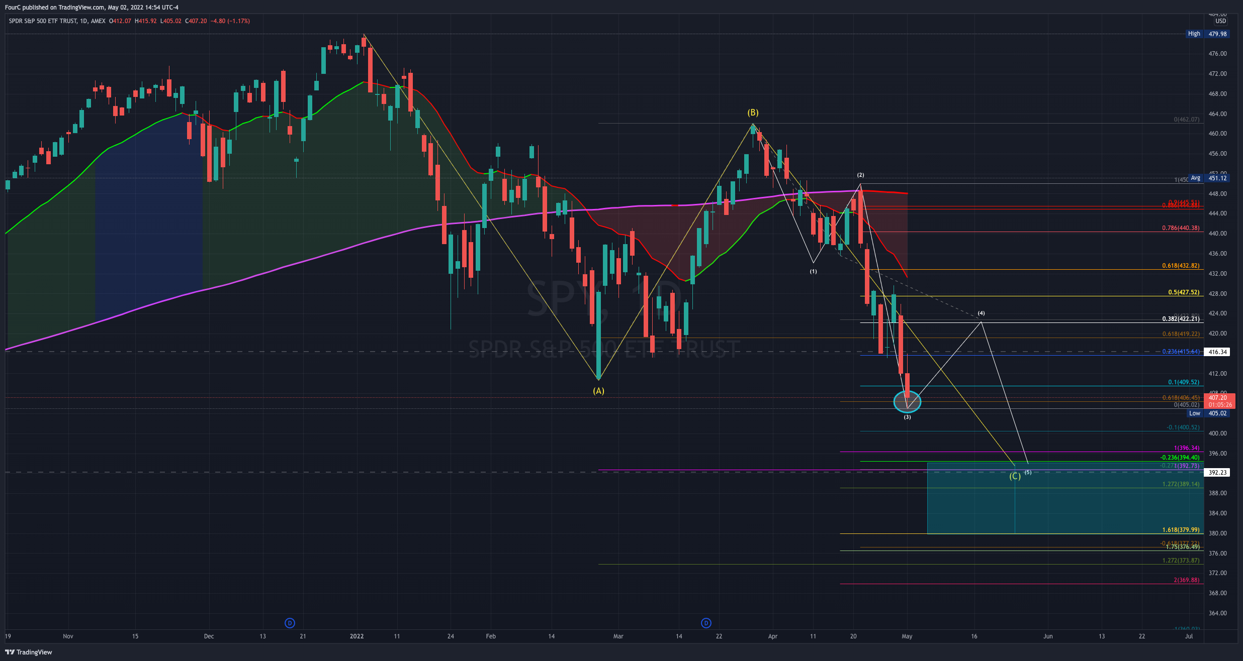Screen dimensions: 1243x661
Task: Click the teal target zone rectangle
Action: (x=1065, y=498)
